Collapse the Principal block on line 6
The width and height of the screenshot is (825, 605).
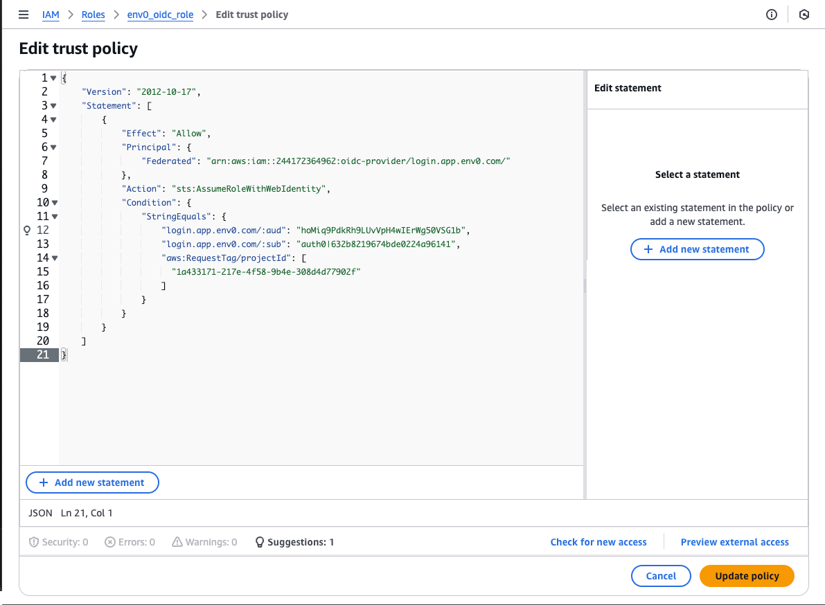tap(53, 147)
